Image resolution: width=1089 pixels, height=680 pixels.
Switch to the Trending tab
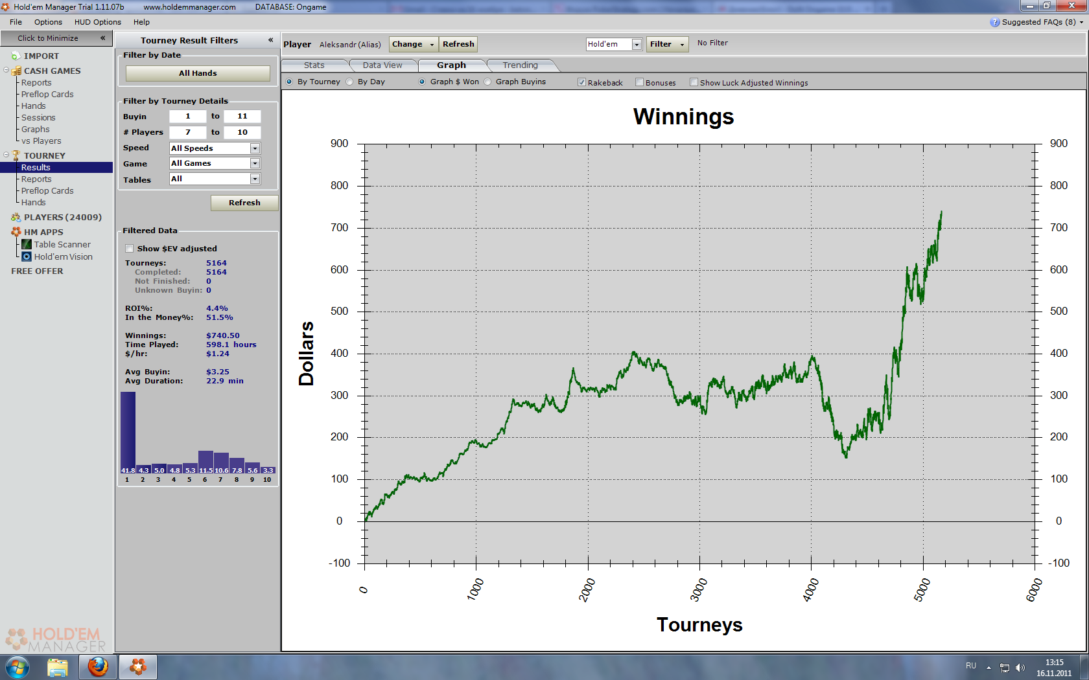point(520,65)
